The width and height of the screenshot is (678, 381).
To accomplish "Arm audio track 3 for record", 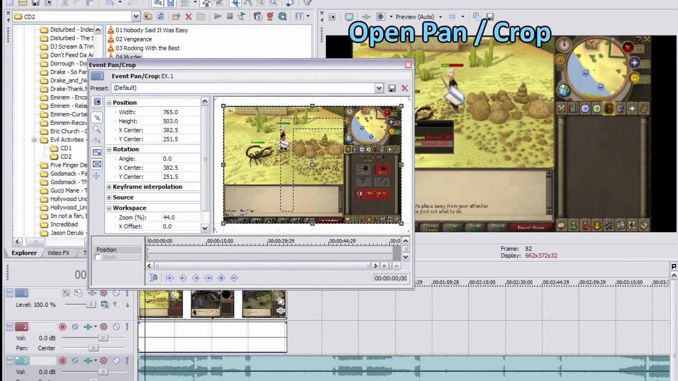I will point(63,361).
